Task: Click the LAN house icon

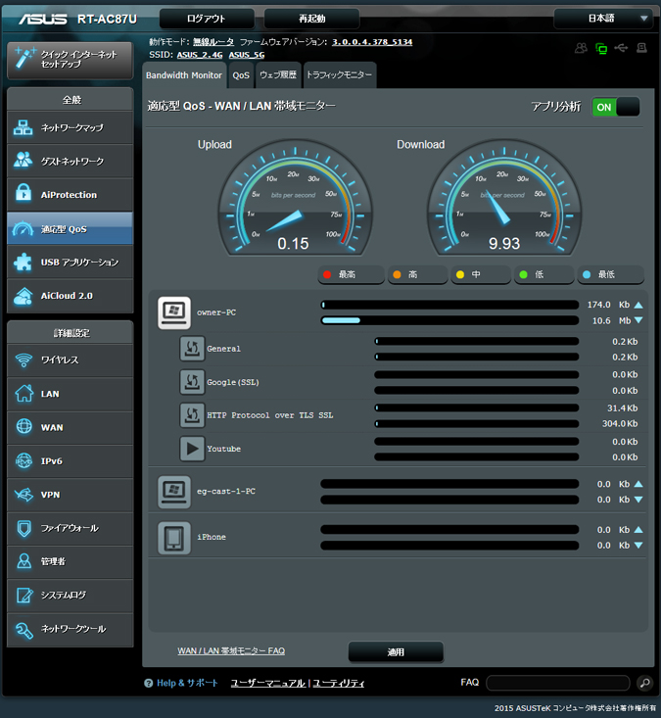Action: pyautogui.click(x=24, y=394)
